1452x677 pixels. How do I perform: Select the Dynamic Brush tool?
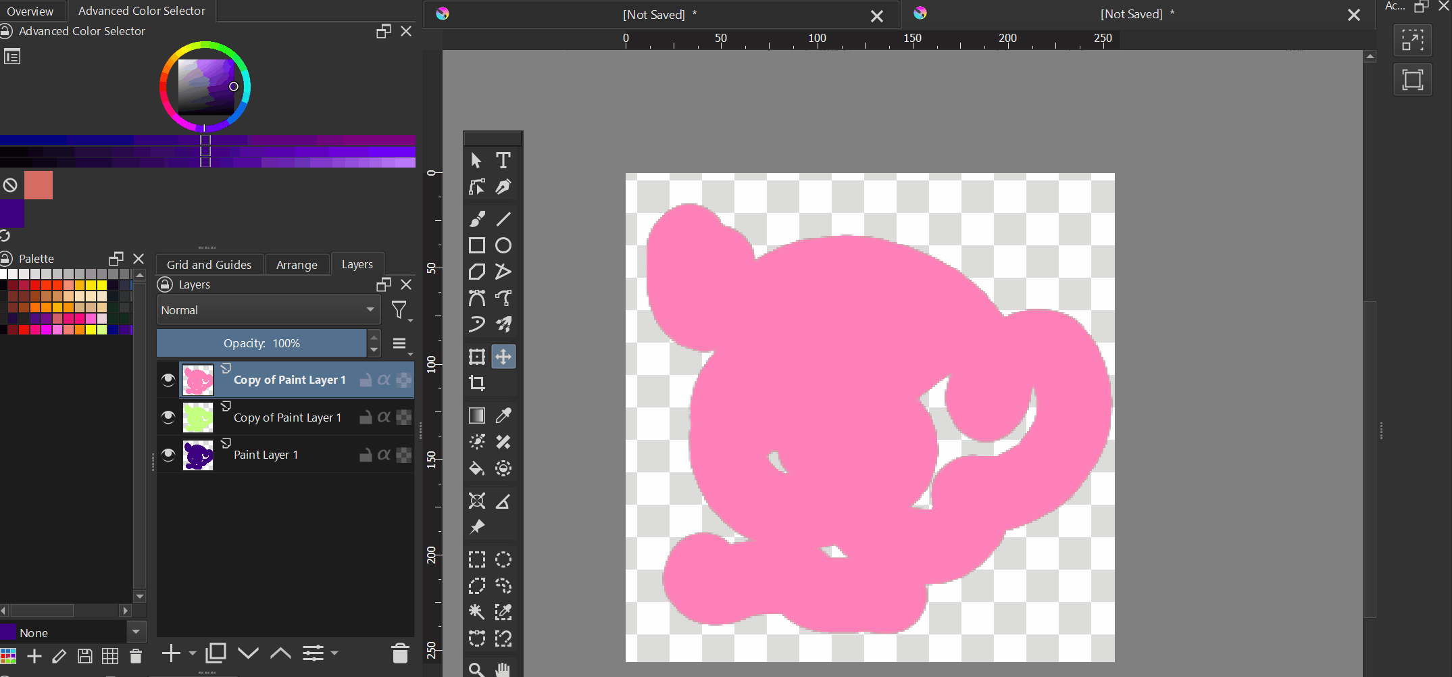(476, 324)
